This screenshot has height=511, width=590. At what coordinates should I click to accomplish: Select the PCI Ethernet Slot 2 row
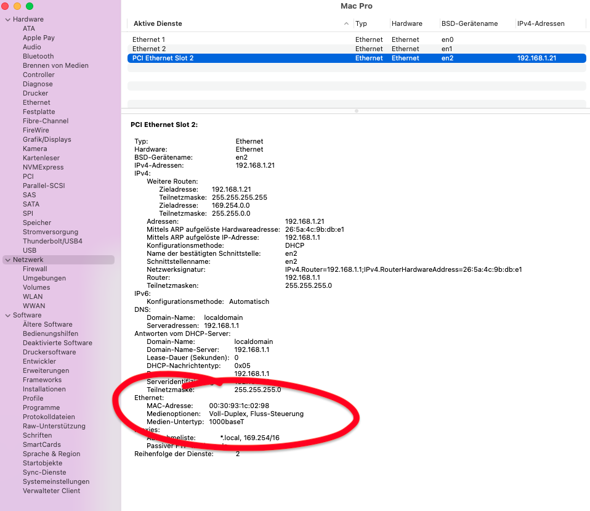coord(357,58)
